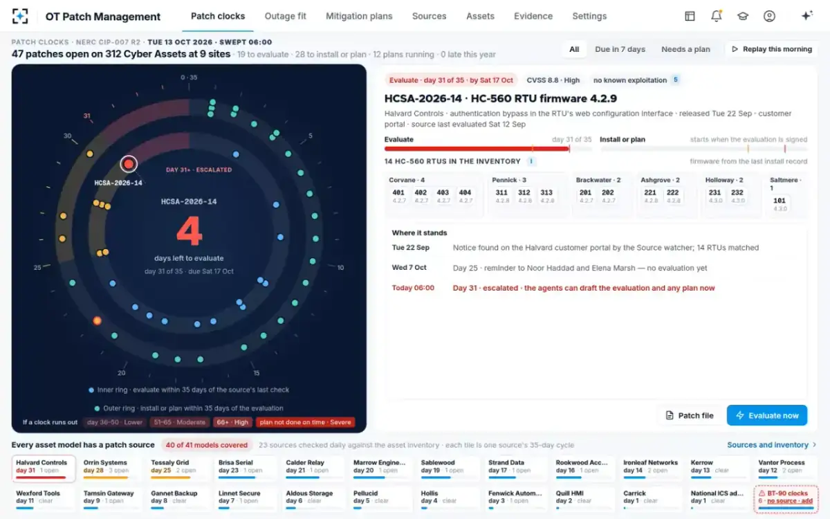Image resolution: width=830 pixels, height=519 pixels.
Task: Click the Evaluate now button
Action: pos(767,415)
